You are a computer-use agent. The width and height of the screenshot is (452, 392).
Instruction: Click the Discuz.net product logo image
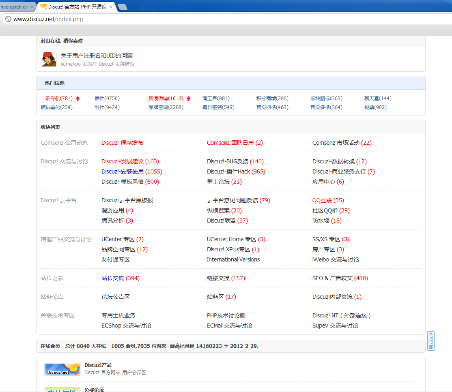[x=62, y=369]
